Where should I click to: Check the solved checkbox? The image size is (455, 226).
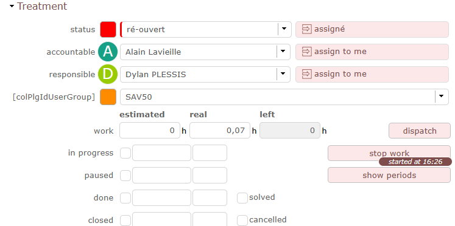(x=242, y=198)
